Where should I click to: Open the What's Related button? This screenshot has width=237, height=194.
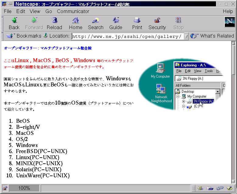(x=212, y=36)
